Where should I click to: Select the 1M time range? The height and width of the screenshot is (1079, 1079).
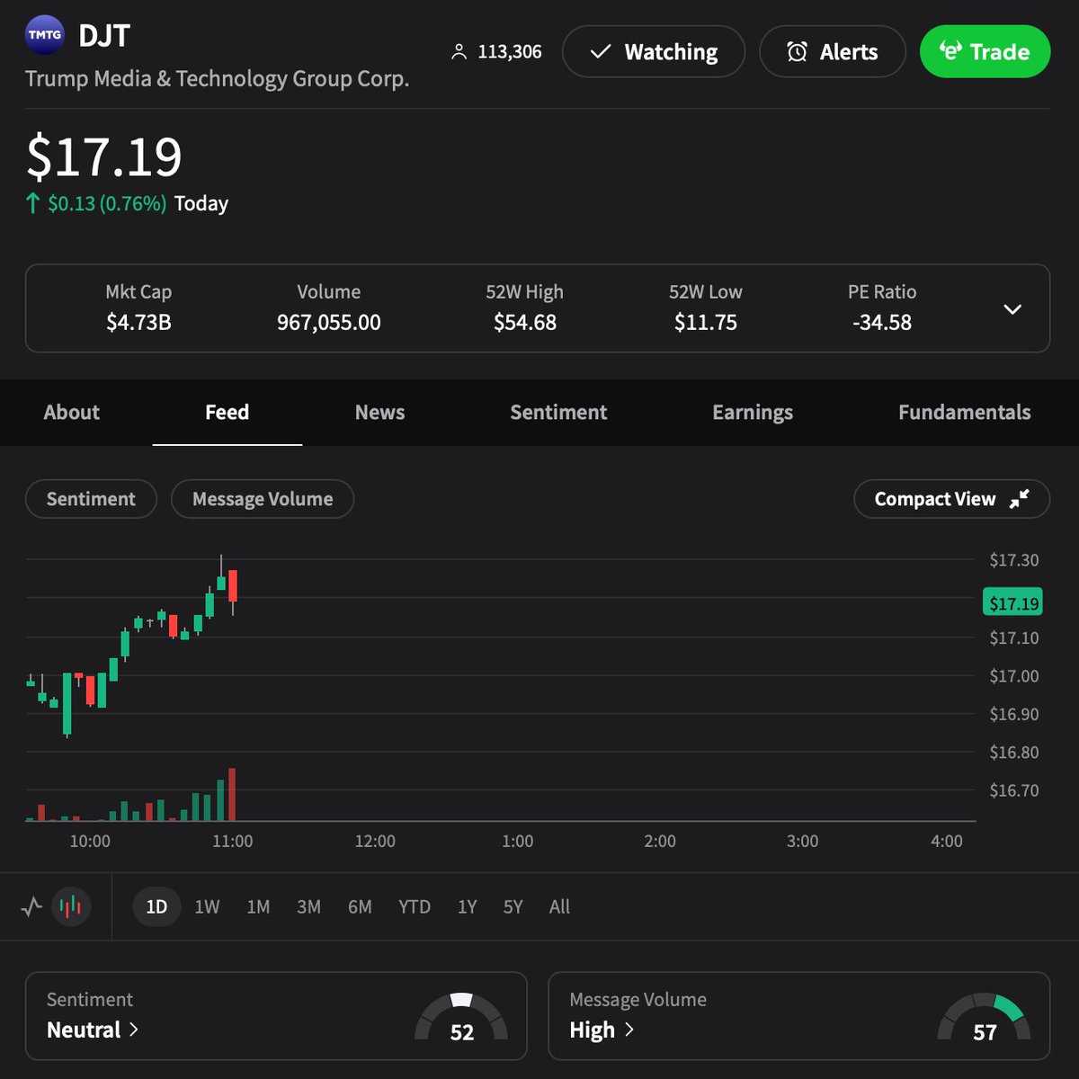(258, 906)
